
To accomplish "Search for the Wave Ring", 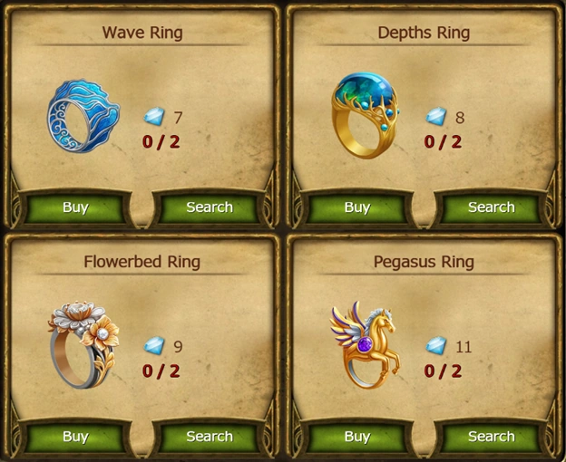I will click(210, 207).
